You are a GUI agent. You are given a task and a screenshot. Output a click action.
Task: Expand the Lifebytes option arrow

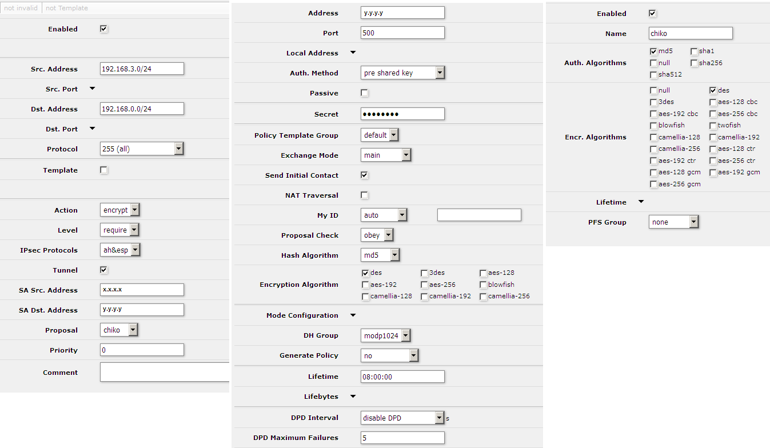click(353, 397)
